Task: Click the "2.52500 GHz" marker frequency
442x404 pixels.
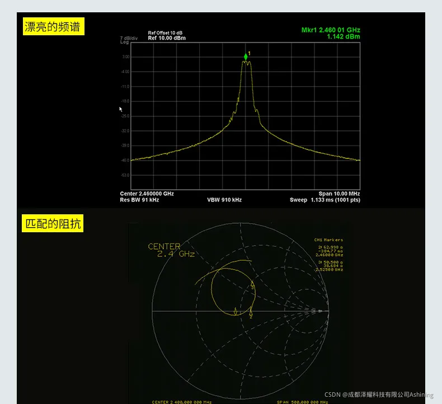Action: [x=329, y=270]
